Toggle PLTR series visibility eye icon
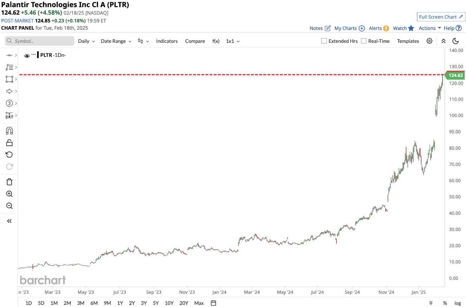Screen dimensions: 466x307 (27, 55)
